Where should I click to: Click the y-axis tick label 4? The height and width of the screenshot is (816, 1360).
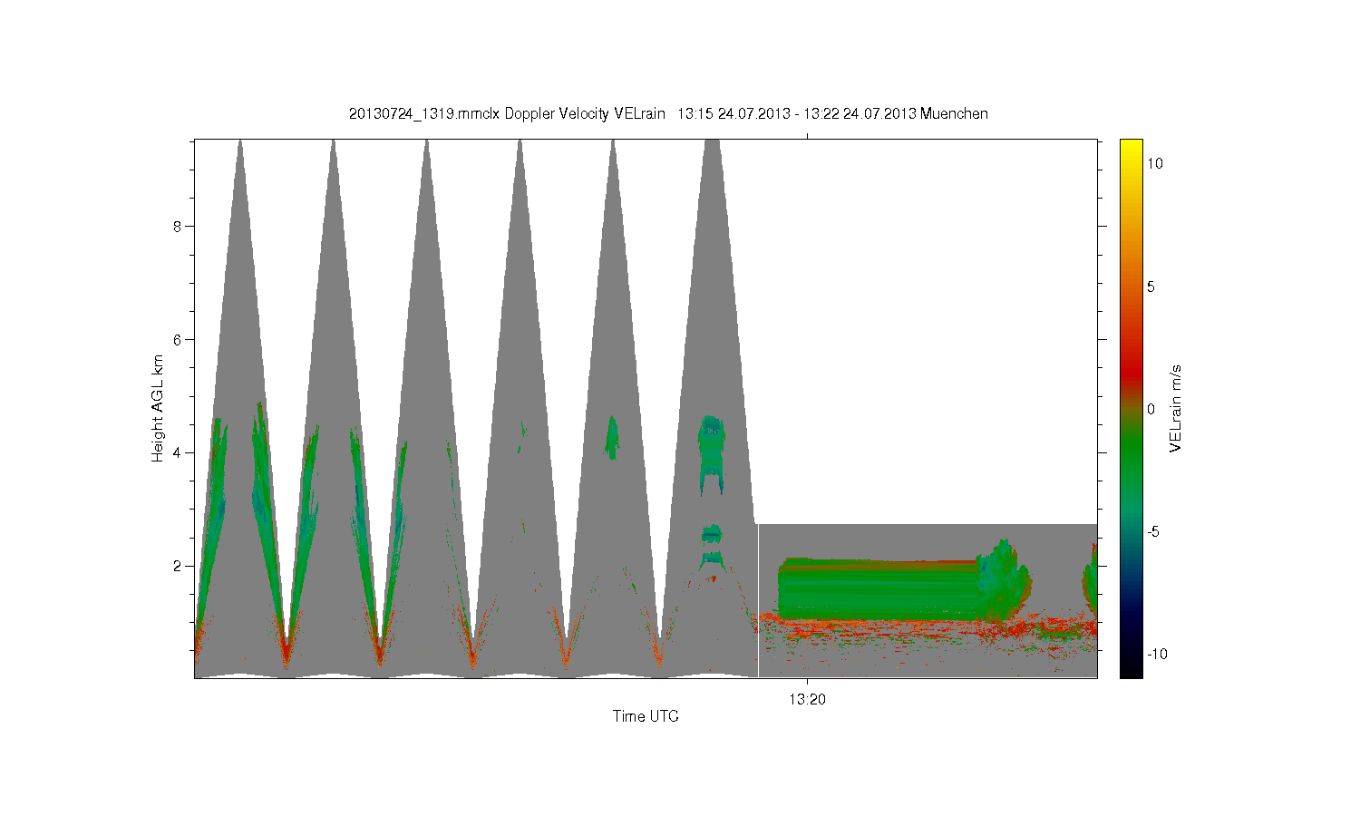pyautogui.click(x=179, y=452)
